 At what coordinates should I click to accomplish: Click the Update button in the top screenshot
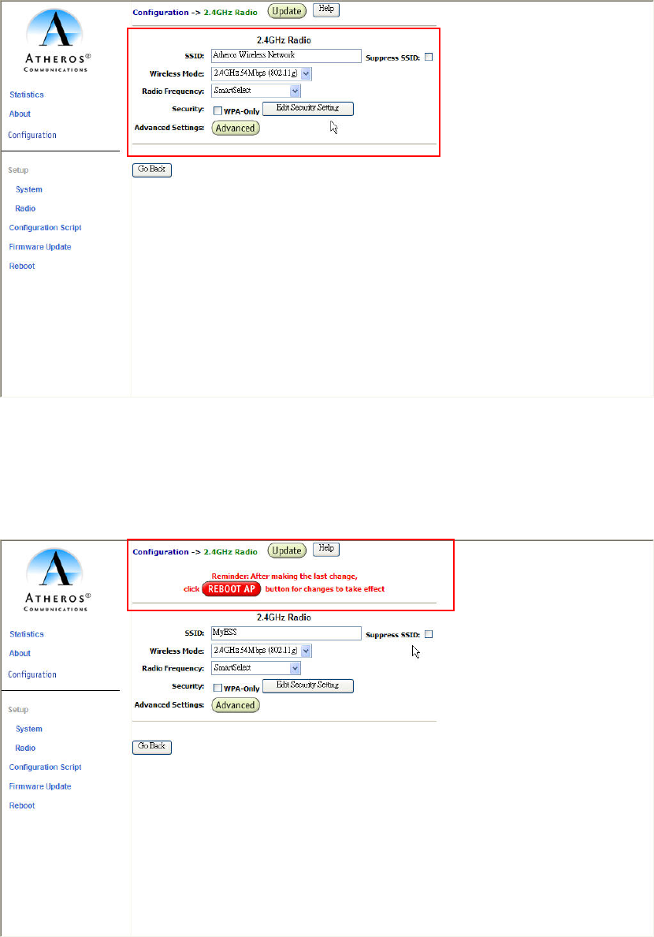[x=287, y=11]
